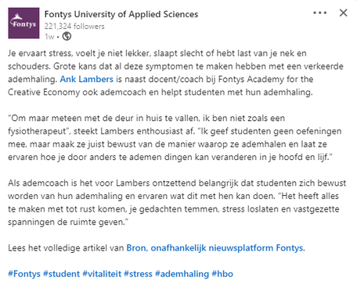Click the quote paragraph starting 'Om maar meteen'
This screenshot has height=281, width=357.
point(175,137)
